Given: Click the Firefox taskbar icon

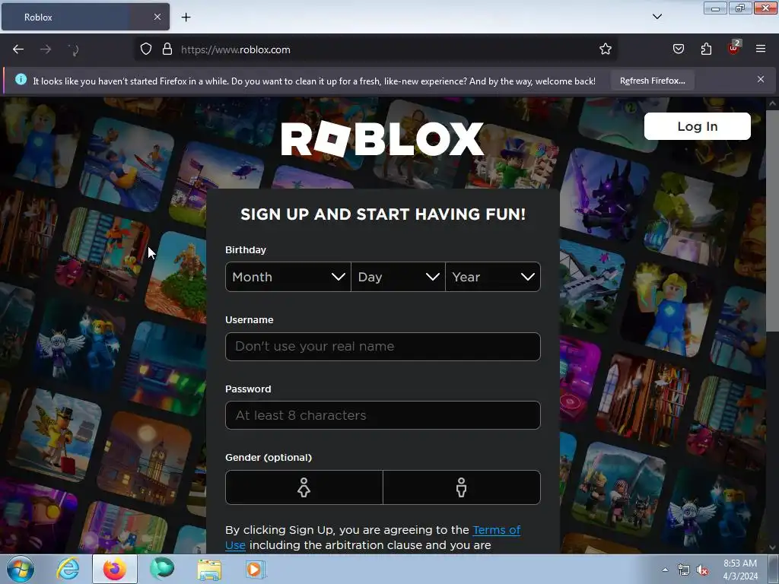Looking at the screenshot, I should click(x=115, y=569).
